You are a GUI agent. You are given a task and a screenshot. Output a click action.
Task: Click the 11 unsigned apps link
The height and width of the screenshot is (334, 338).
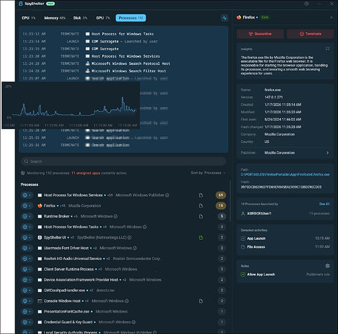pos(86,173)
